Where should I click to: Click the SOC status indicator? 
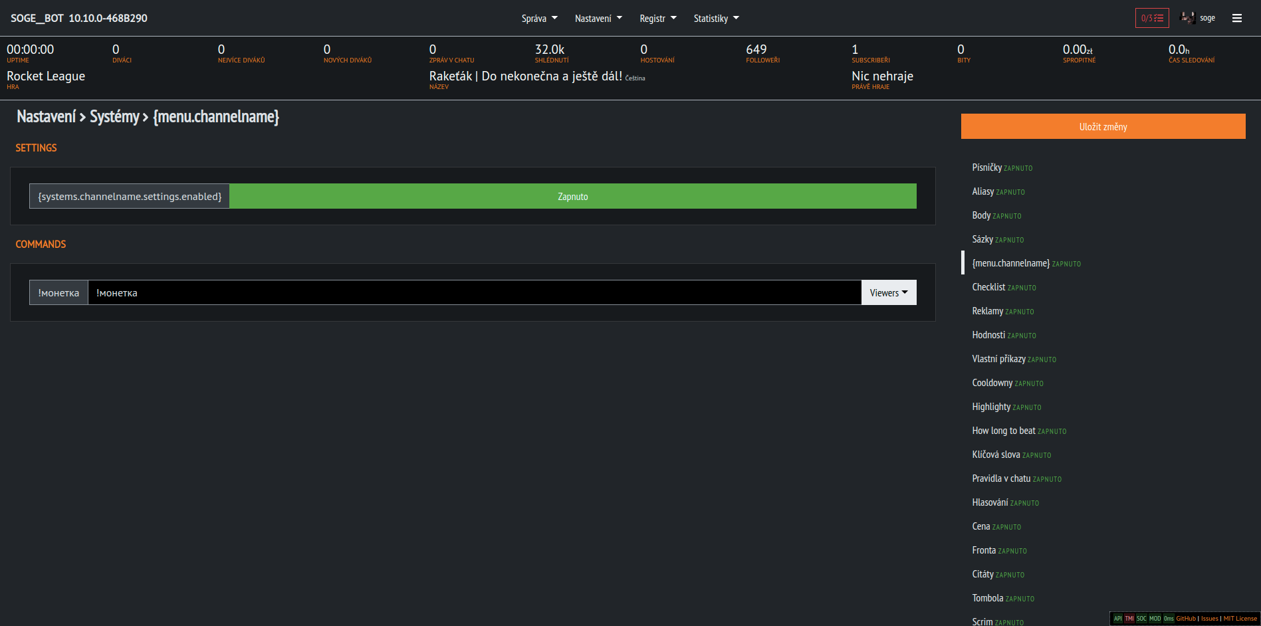[x=1141, y=618]
